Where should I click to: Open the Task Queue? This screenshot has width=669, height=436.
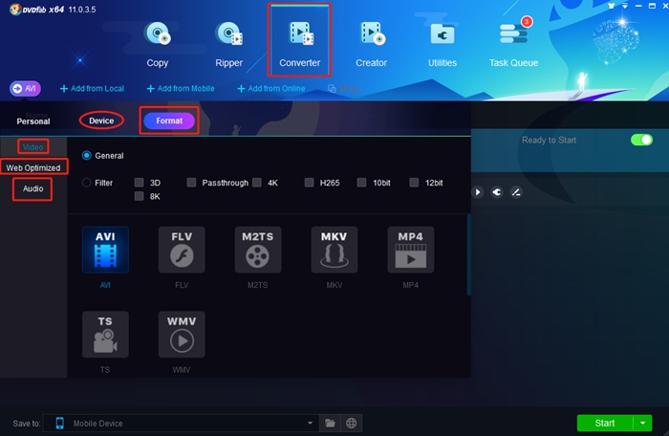tap(513, 43)
